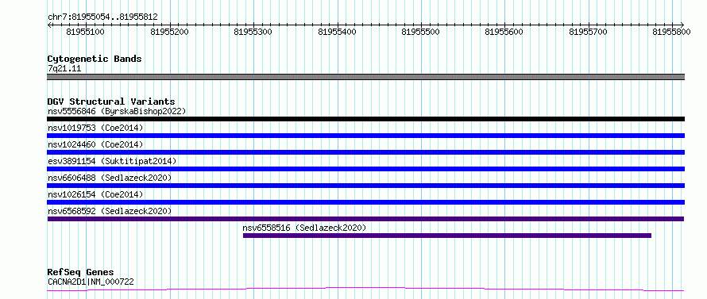This screenshot has width=707, height=299.
Task: Open variant nsv1024460 (Coe2014) label
Action: click(95, 144)
